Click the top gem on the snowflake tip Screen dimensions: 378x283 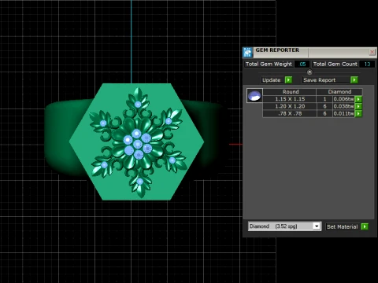138,105
